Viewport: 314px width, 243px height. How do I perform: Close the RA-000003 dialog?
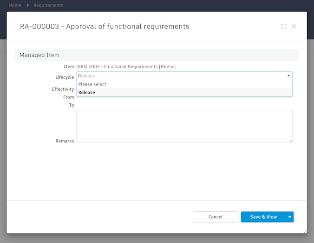(294, 27)
